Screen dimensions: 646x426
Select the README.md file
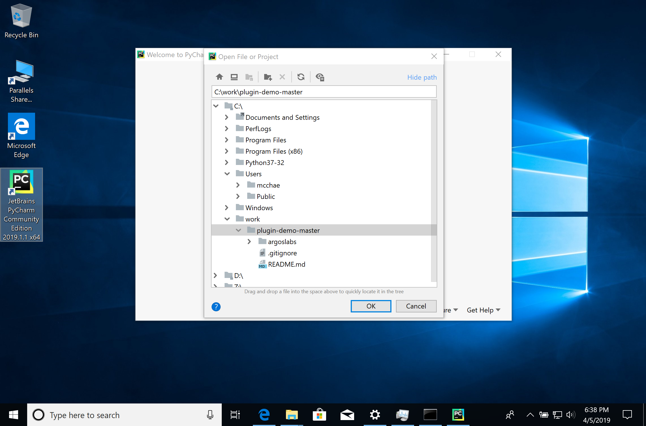click(286, 264)
